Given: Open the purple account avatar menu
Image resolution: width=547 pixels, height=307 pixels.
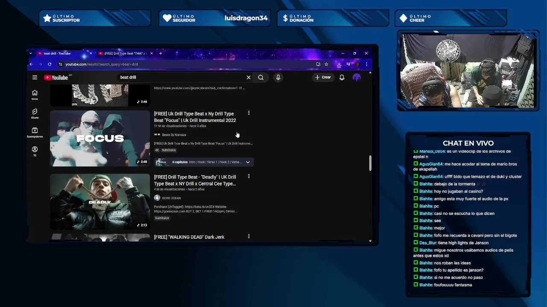Looking at the screenshot, I should pyautogui.click(x=356, y=77).
